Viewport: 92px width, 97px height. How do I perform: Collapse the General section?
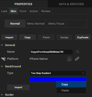click(x=2, y=45)
